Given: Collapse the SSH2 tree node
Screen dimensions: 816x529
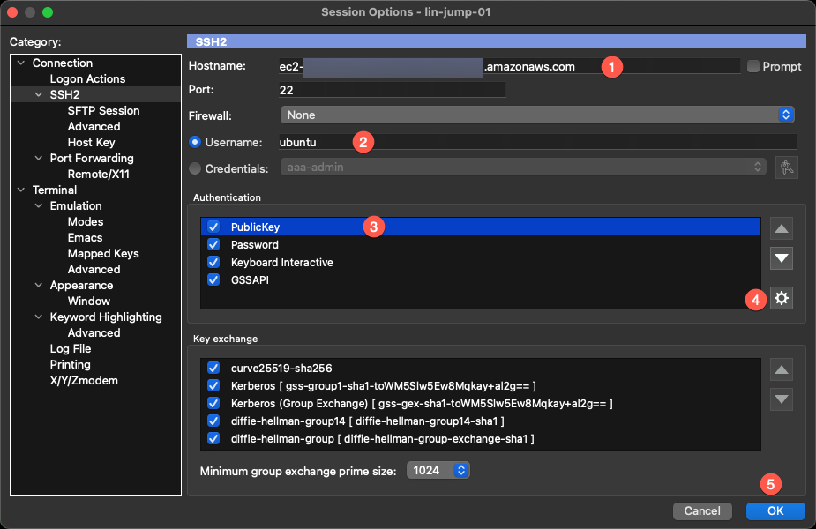Looking at the screenshot, I should pyautogui.click(x=39, y=94).
